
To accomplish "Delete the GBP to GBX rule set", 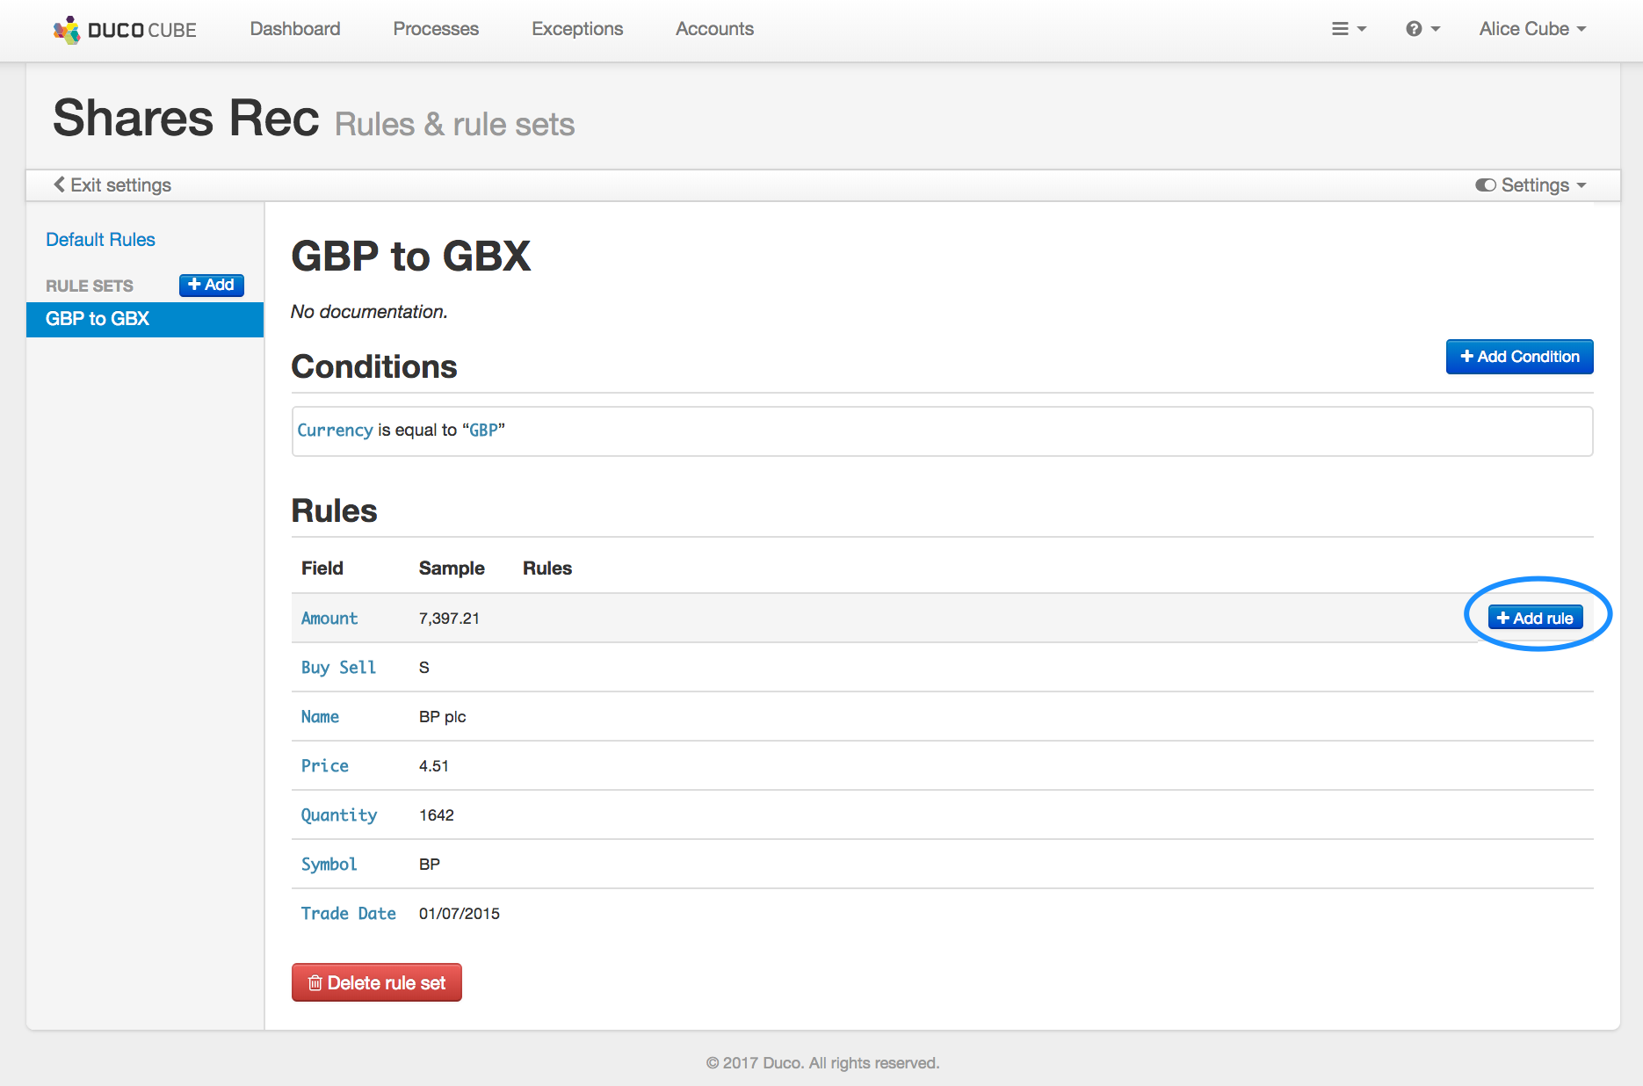I will [x=376, y=982].
